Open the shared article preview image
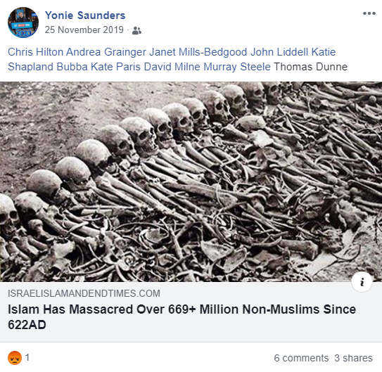The width and height of the screenshot is (382, 372). click(x=191, y=181)
